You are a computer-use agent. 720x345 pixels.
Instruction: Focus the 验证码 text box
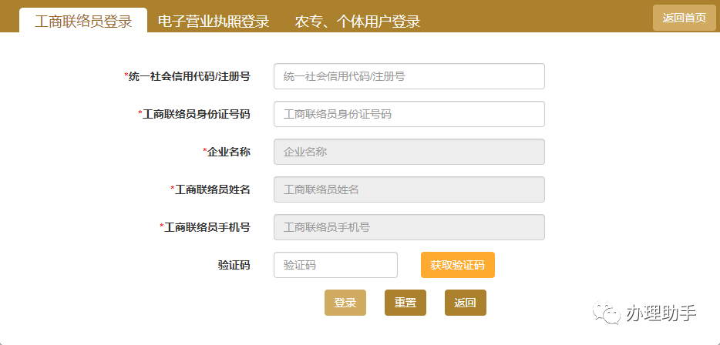point(335,265)
